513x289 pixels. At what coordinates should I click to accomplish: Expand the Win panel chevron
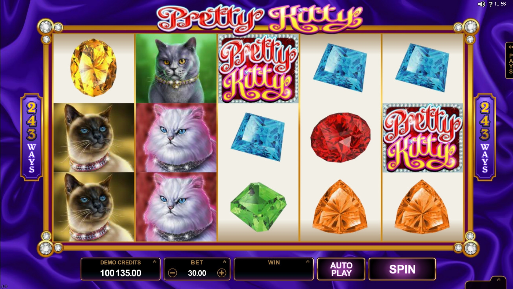pos(307,262)
